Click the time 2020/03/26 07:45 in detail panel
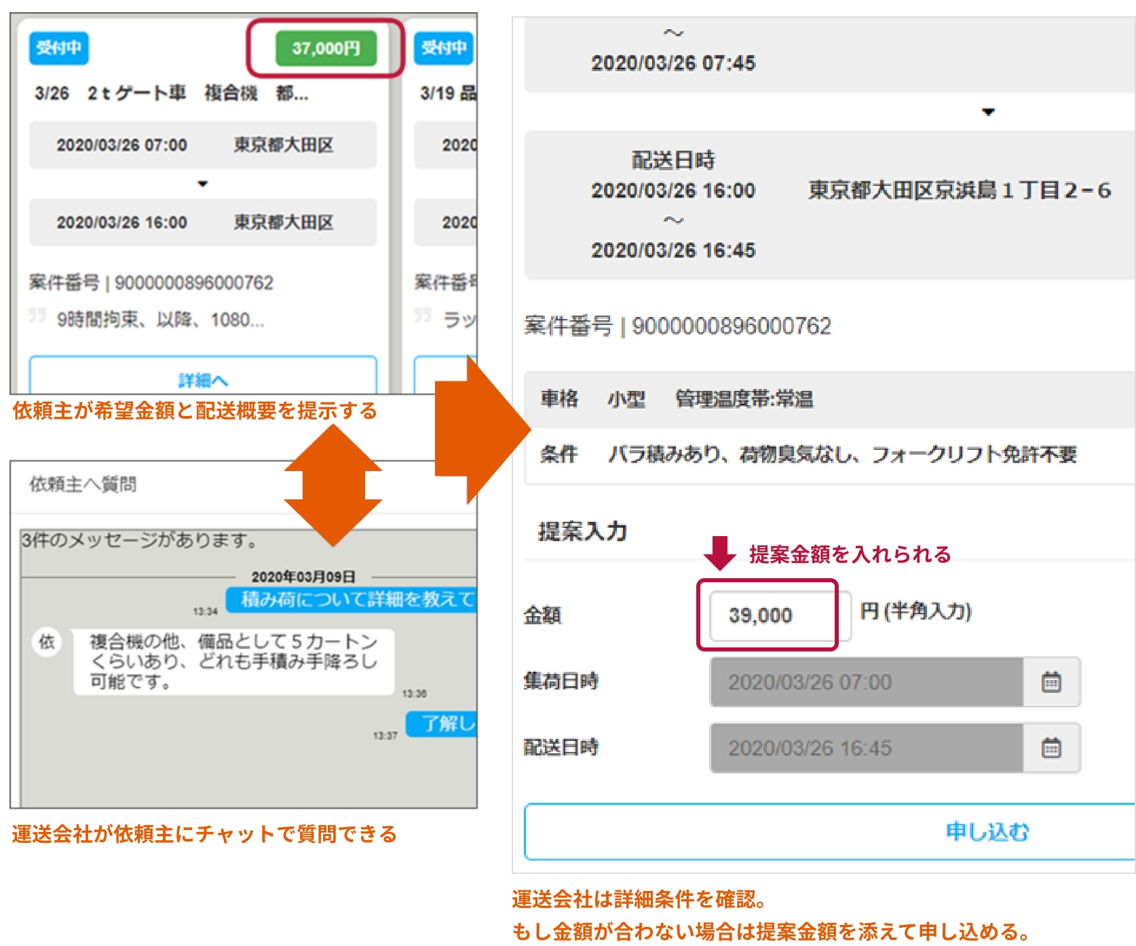 pos(673,63)
